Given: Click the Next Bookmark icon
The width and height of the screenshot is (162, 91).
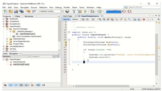Looking at the screenshot, I should [x=125, y=19].
